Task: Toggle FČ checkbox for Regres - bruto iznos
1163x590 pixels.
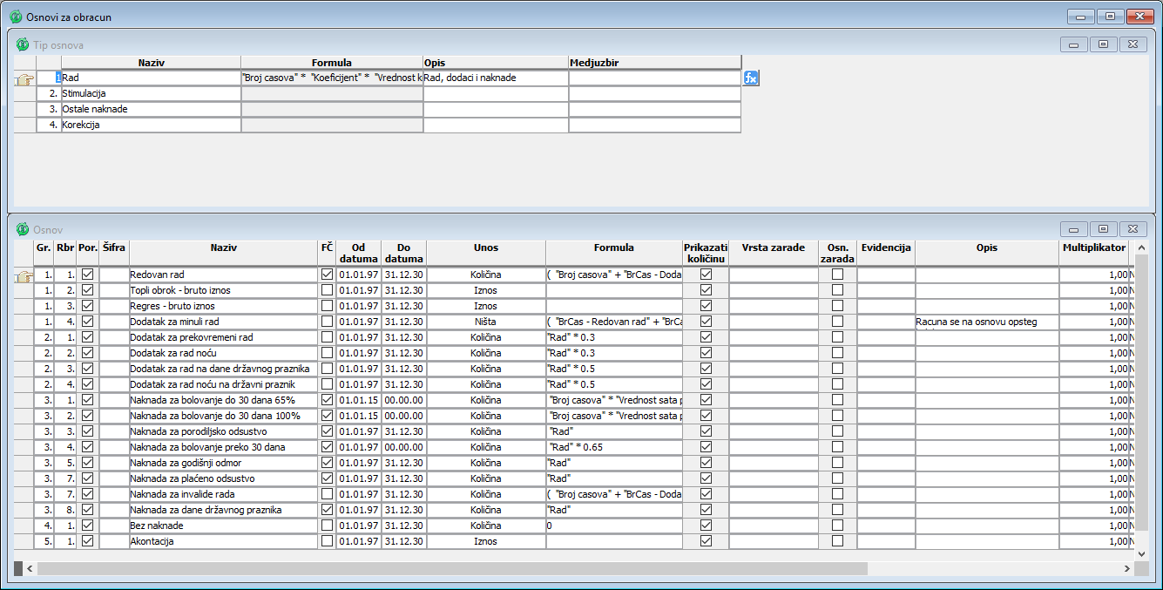Action: pyautogui.click(x=327, y=306)
